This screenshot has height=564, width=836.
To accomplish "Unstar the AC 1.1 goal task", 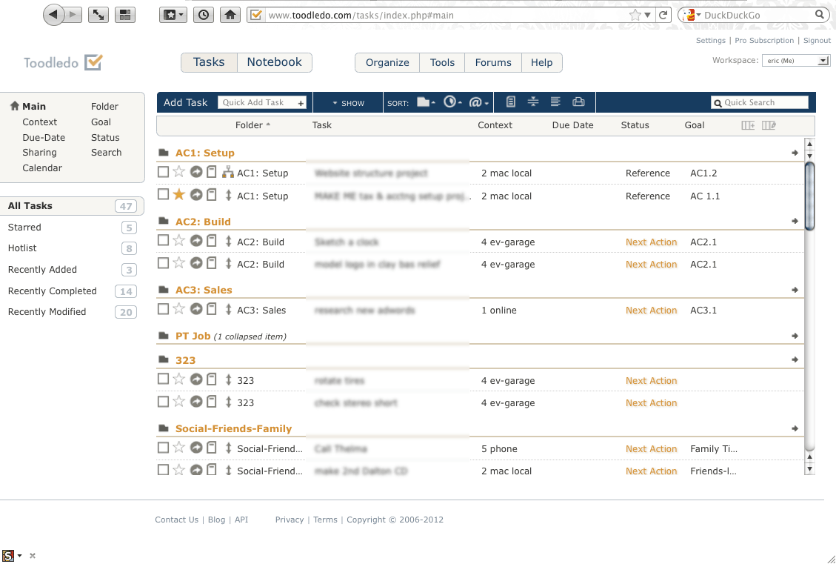I will click(x=179, y=195).
